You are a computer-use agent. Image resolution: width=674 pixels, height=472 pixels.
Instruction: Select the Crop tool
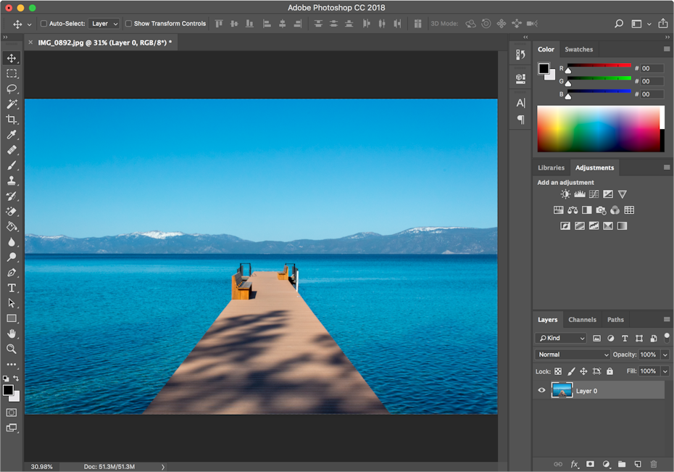tap(12, 120)
